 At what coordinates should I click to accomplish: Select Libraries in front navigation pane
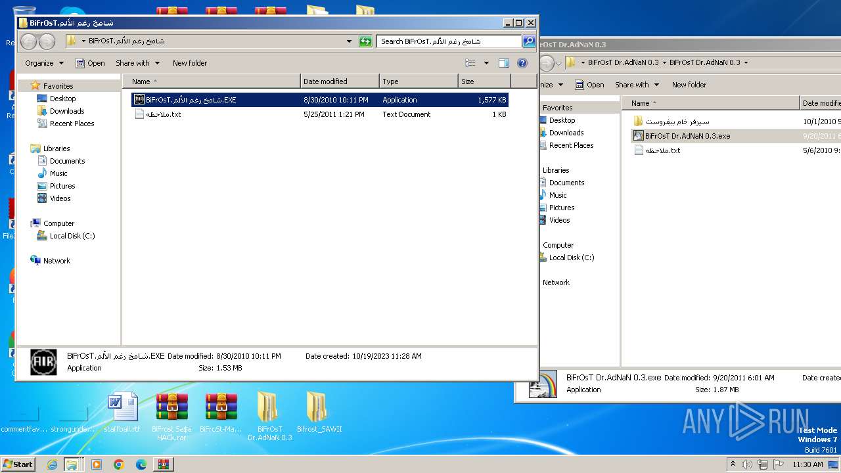57,148
